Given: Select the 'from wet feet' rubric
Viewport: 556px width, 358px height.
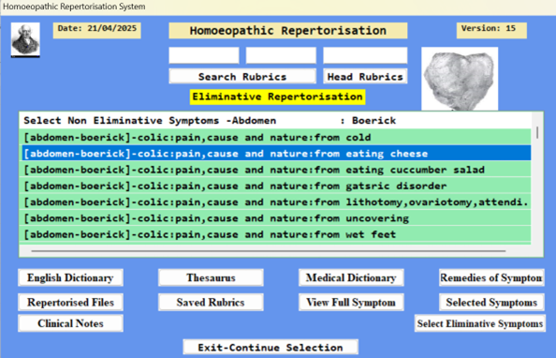Looking at the screenshot, I should point(276,234).
